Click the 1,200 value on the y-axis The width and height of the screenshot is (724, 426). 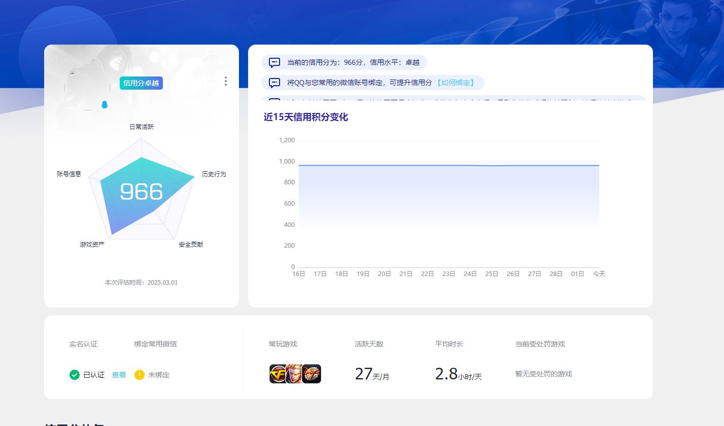pos(287,140)
